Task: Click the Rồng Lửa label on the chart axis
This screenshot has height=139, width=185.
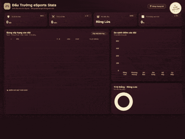Action: (125, 74)
